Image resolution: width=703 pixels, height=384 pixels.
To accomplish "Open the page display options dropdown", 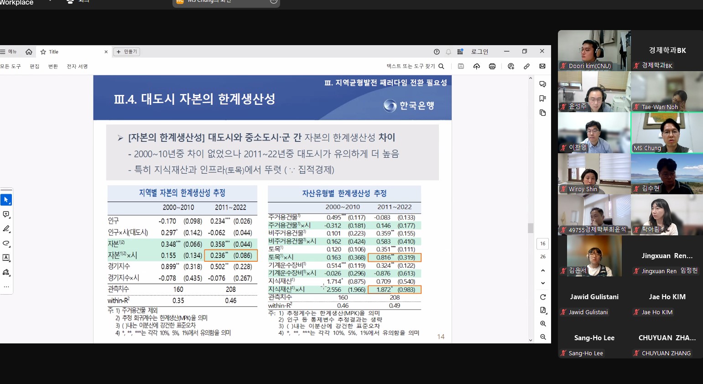I will (543, 310).
